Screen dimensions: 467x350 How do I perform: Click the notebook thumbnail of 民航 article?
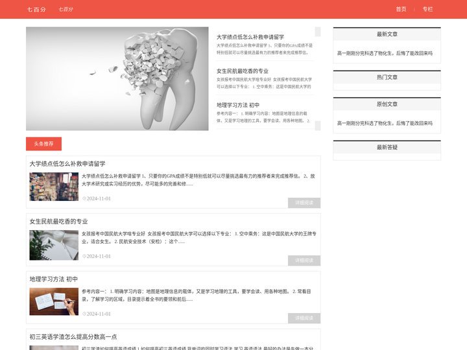pyautogui.click(x=54, y=245)
